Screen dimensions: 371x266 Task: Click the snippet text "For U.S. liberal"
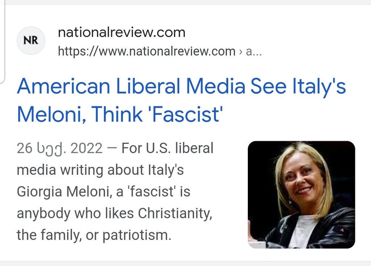click(x=167, y=148)
